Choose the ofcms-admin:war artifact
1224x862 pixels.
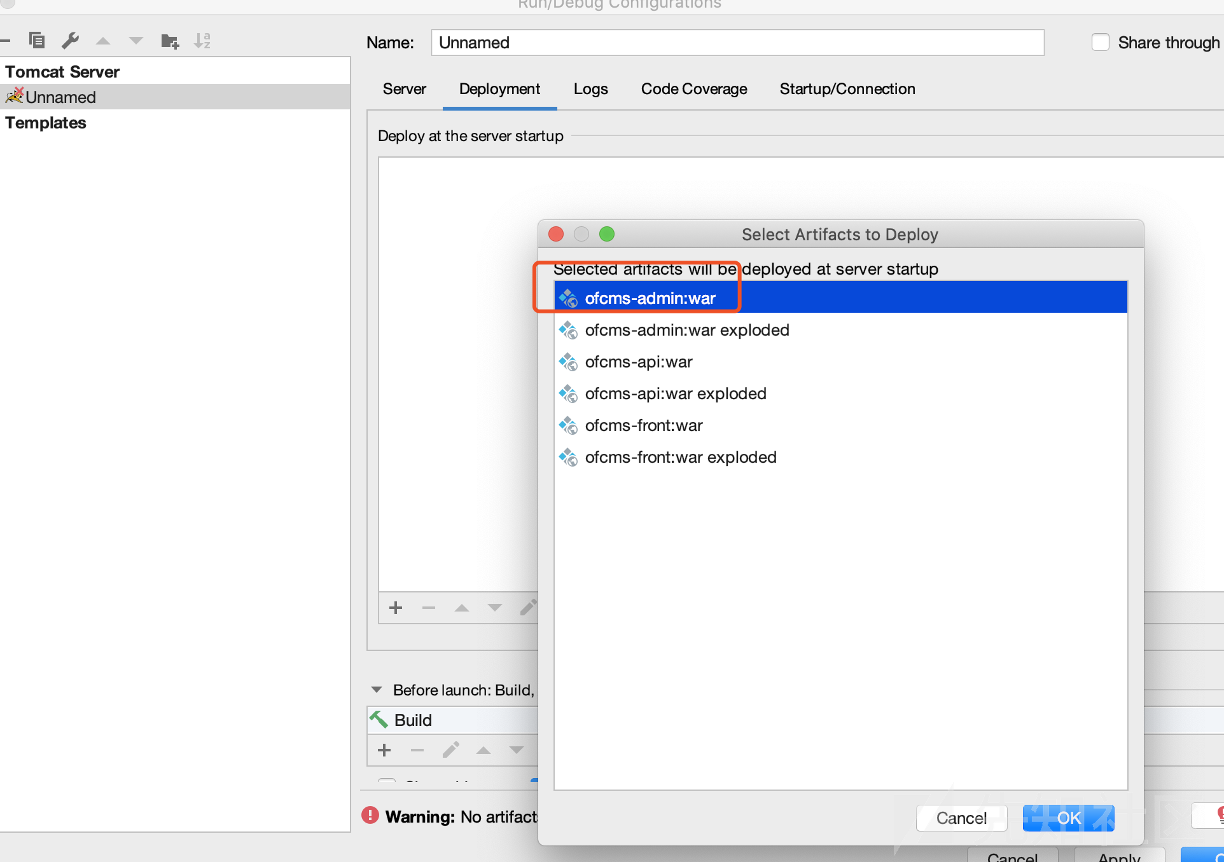point(841,298)
